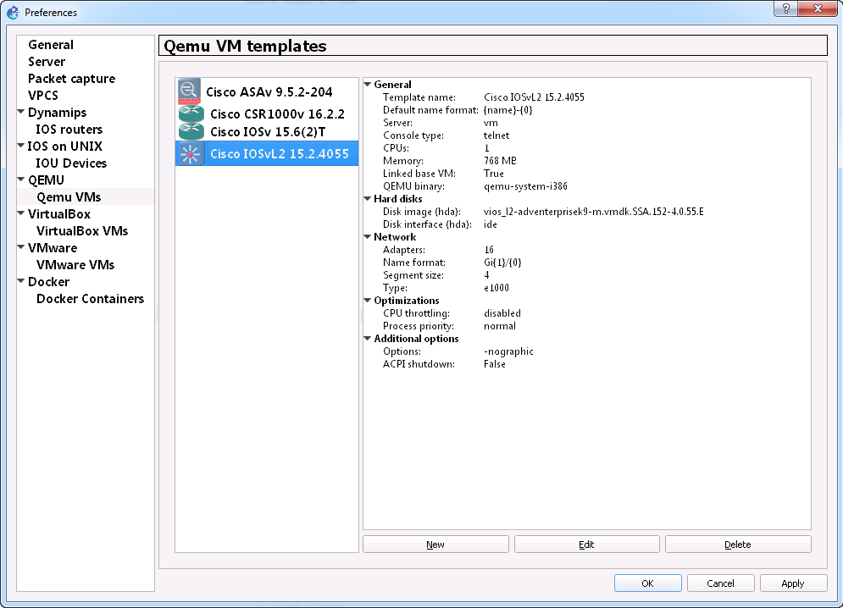The height and width of the screenshot is (608, 843).
Task: Select Qemu VMs in sidebar
Action: [69, 197]
